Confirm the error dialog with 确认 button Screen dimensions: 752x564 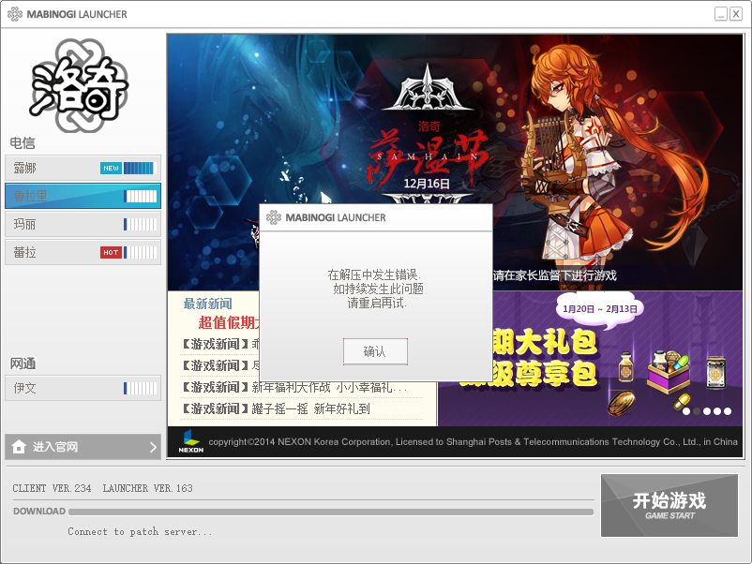click(375, 351)
